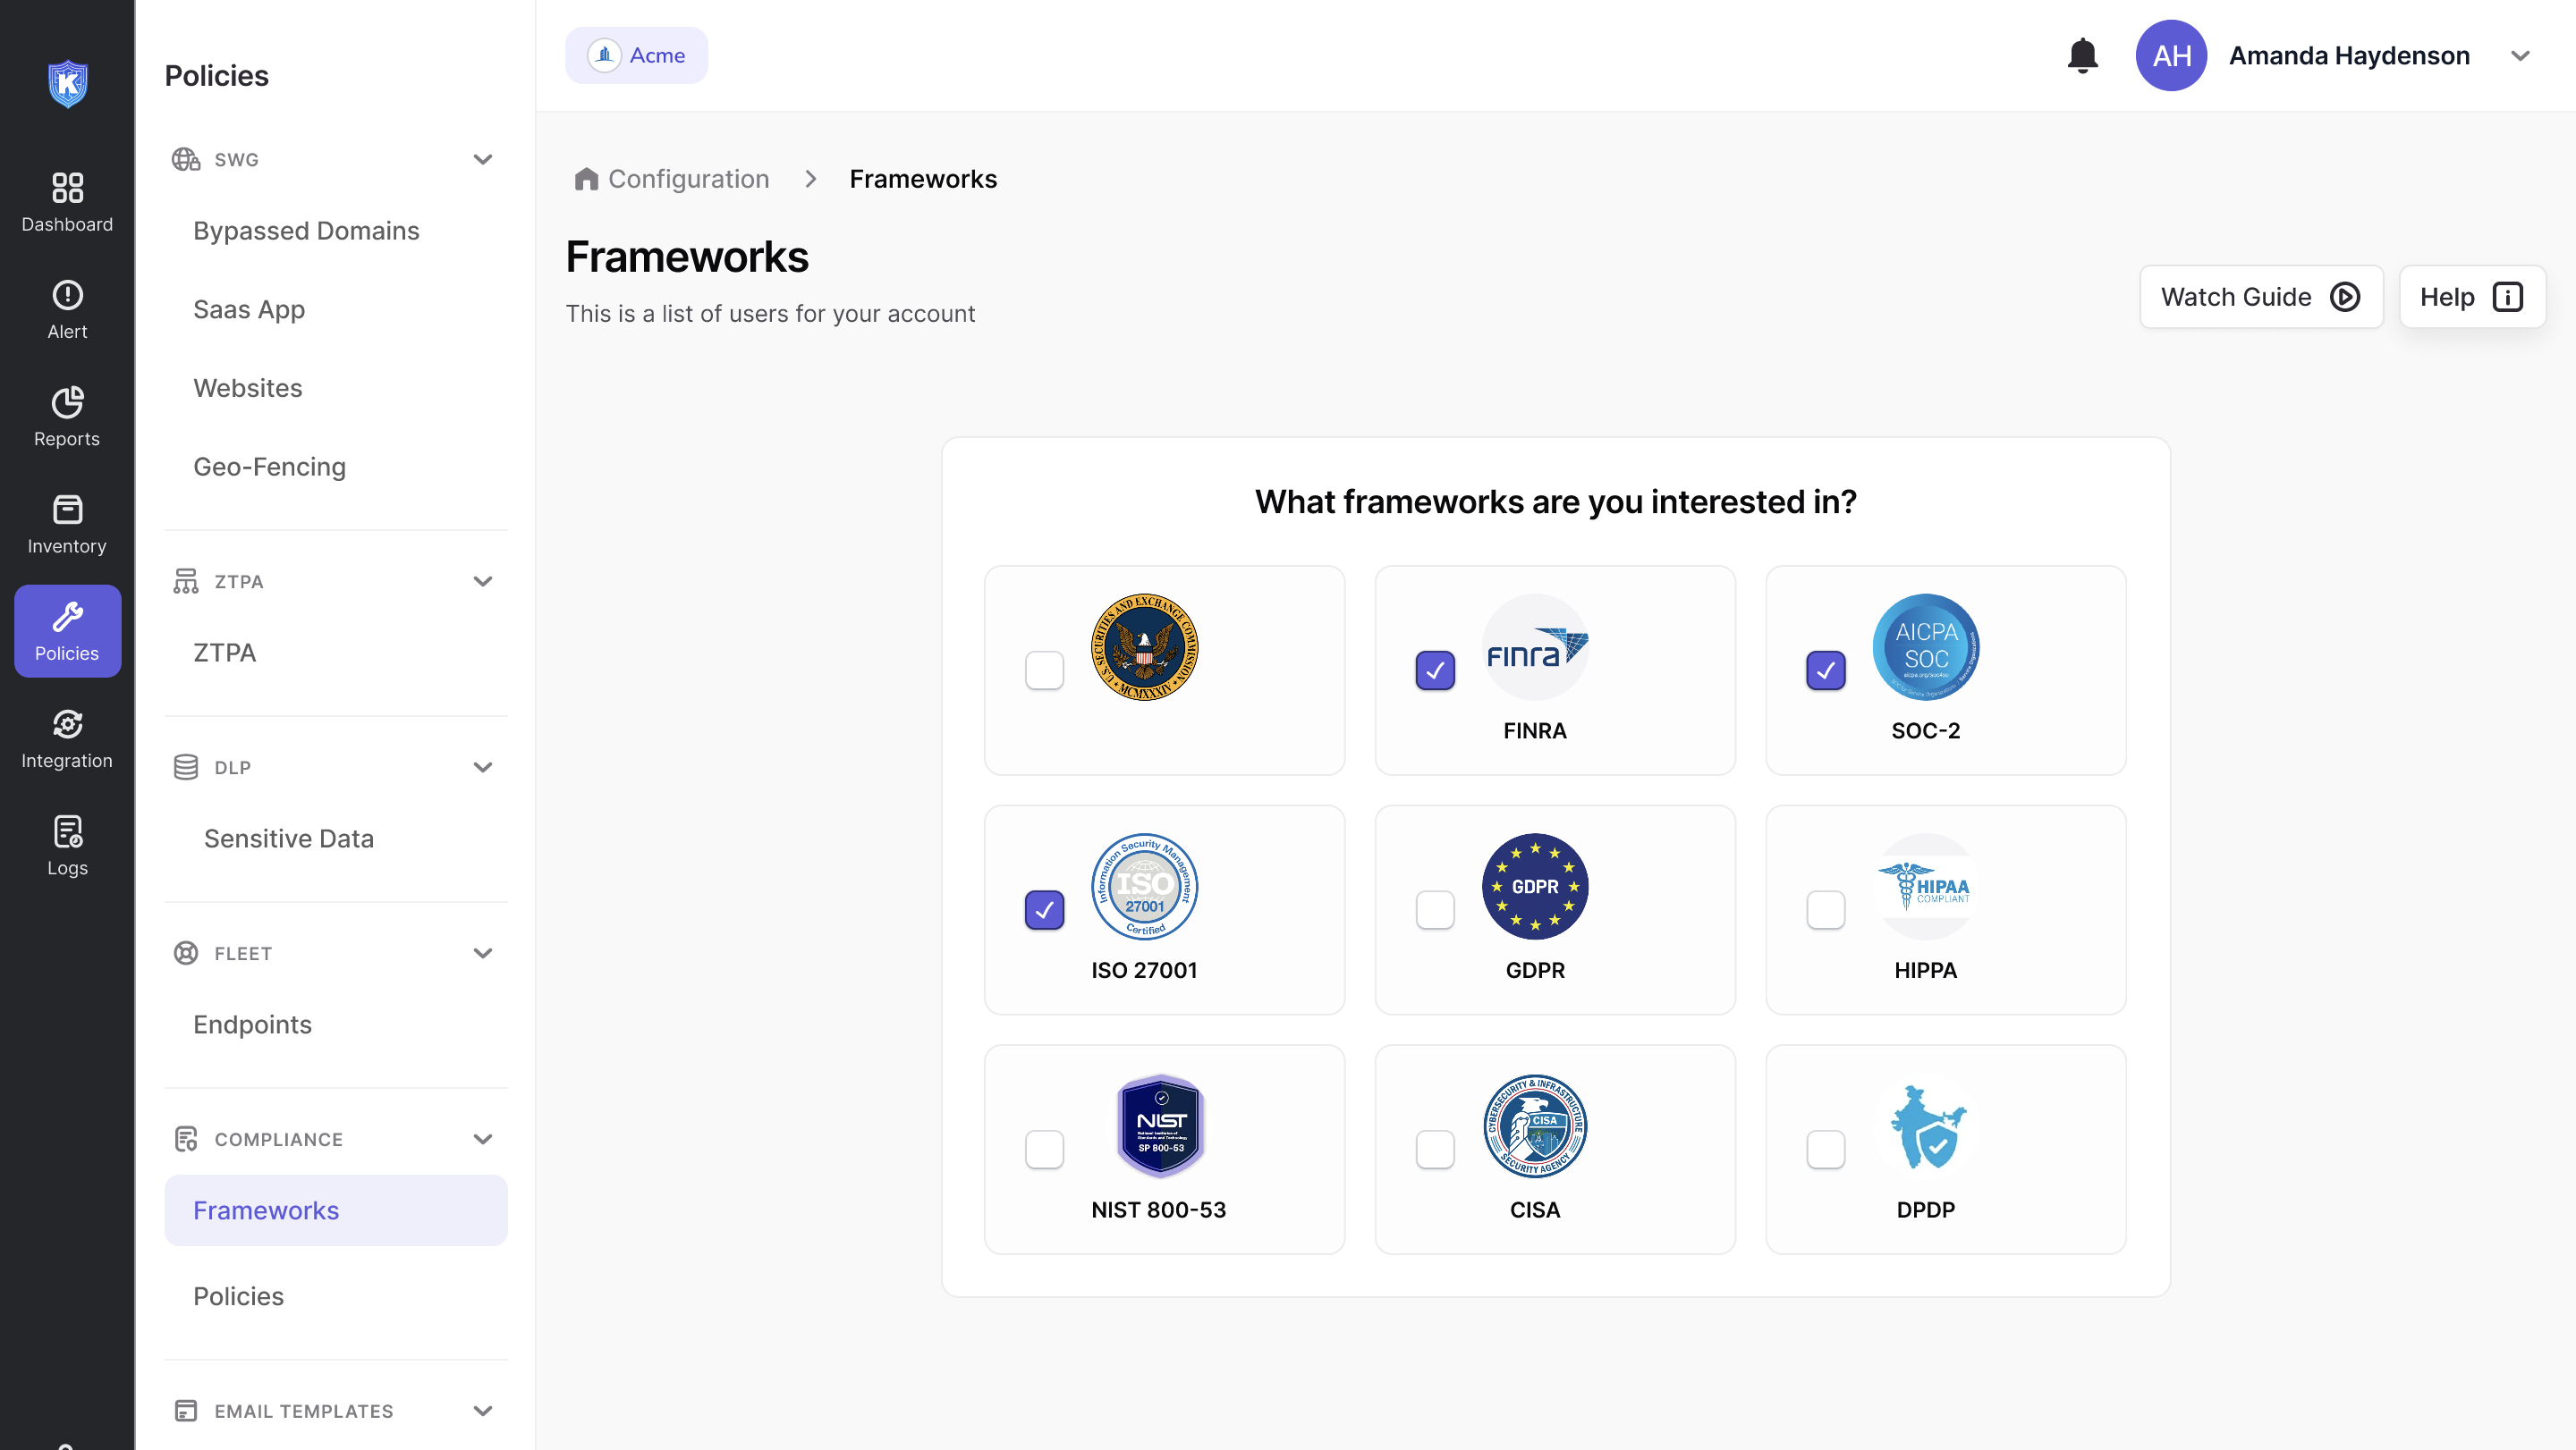This screenshot has height=1450, width=2576.
Task: Enable the GDPR framework checkbox
Action: 1435,910
